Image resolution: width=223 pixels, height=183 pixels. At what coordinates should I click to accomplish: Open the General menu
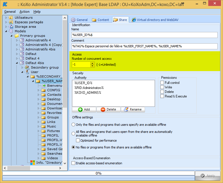click(x=10, y=12)
